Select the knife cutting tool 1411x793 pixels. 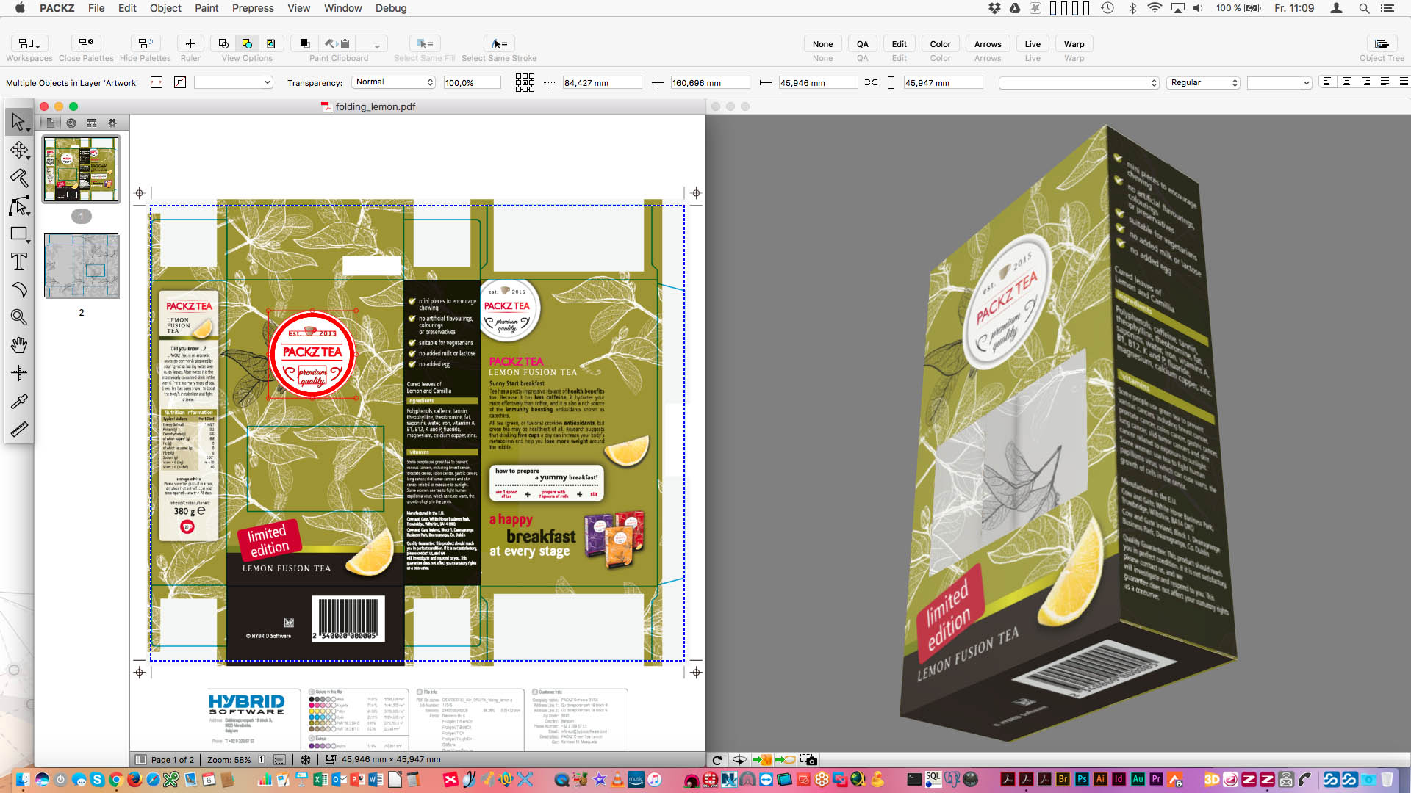(18, 178)
